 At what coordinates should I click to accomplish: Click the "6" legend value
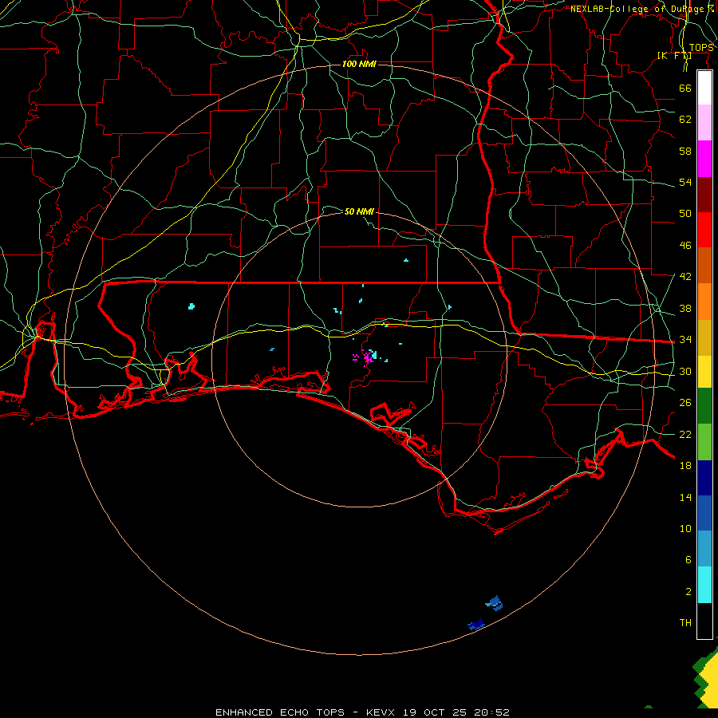(x=688, y=560)
